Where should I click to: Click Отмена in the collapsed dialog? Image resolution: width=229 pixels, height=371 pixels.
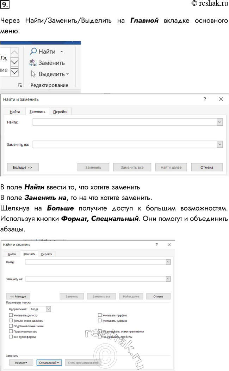click(207, 167)
